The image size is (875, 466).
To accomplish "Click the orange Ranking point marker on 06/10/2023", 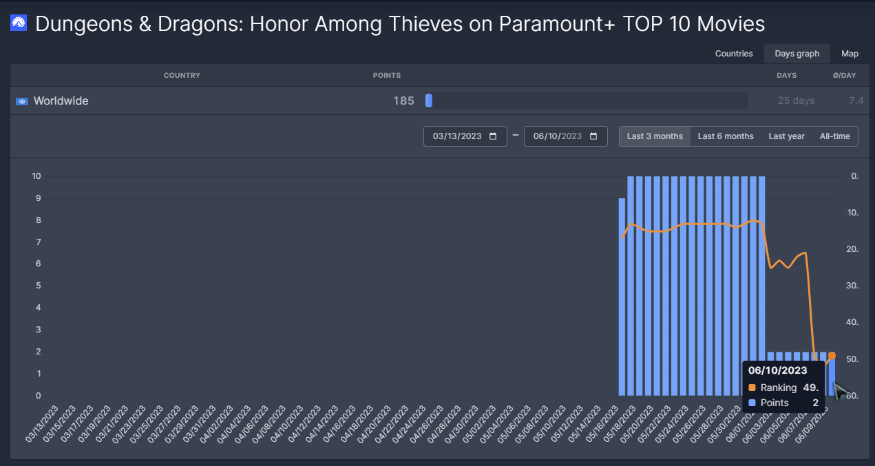I will pos(832,355).
